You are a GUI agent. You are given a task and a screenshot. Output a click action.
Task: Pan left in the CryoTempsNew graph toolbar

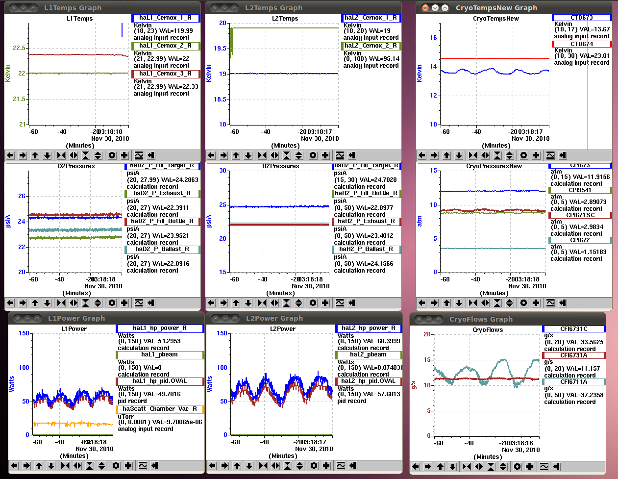(422, 155)
